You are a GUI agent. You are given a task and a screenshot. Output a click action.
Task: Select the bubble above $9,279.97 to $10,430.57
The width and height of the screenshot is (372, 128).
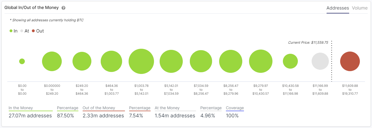261,61
